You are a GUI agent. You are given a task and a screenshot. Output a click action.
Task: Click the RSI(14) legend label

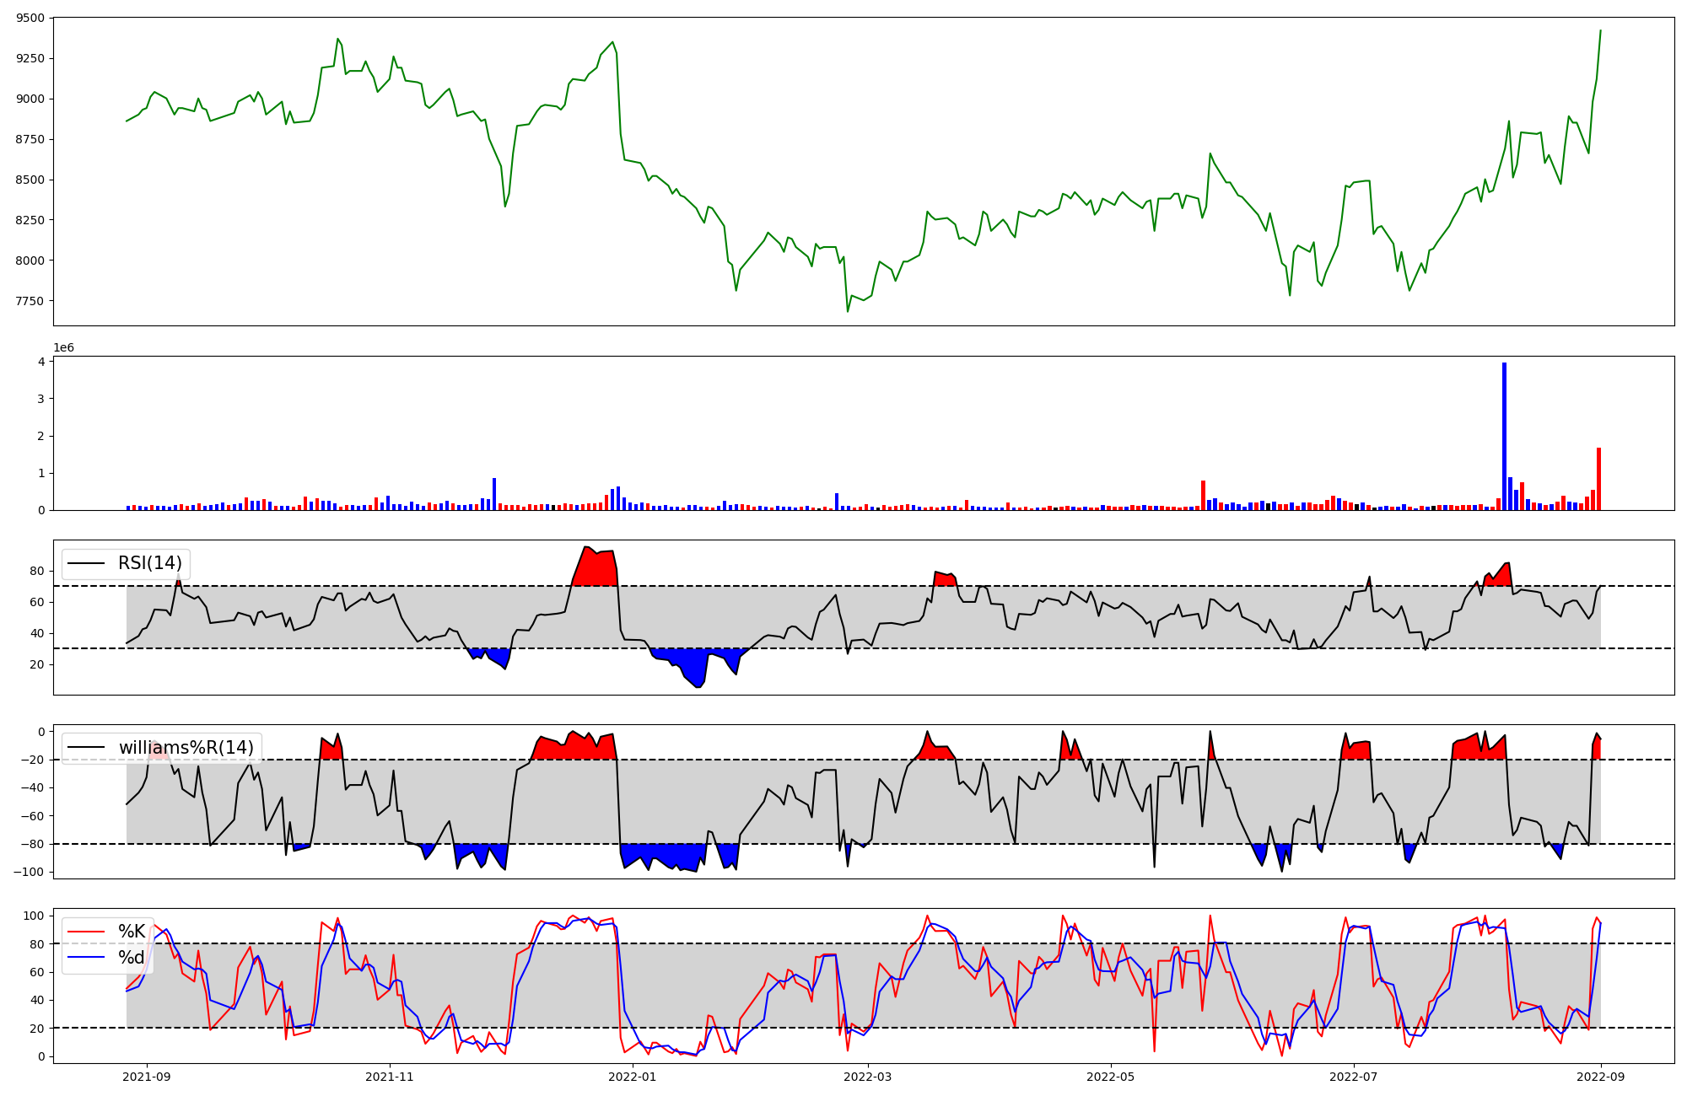pos(149,563)
